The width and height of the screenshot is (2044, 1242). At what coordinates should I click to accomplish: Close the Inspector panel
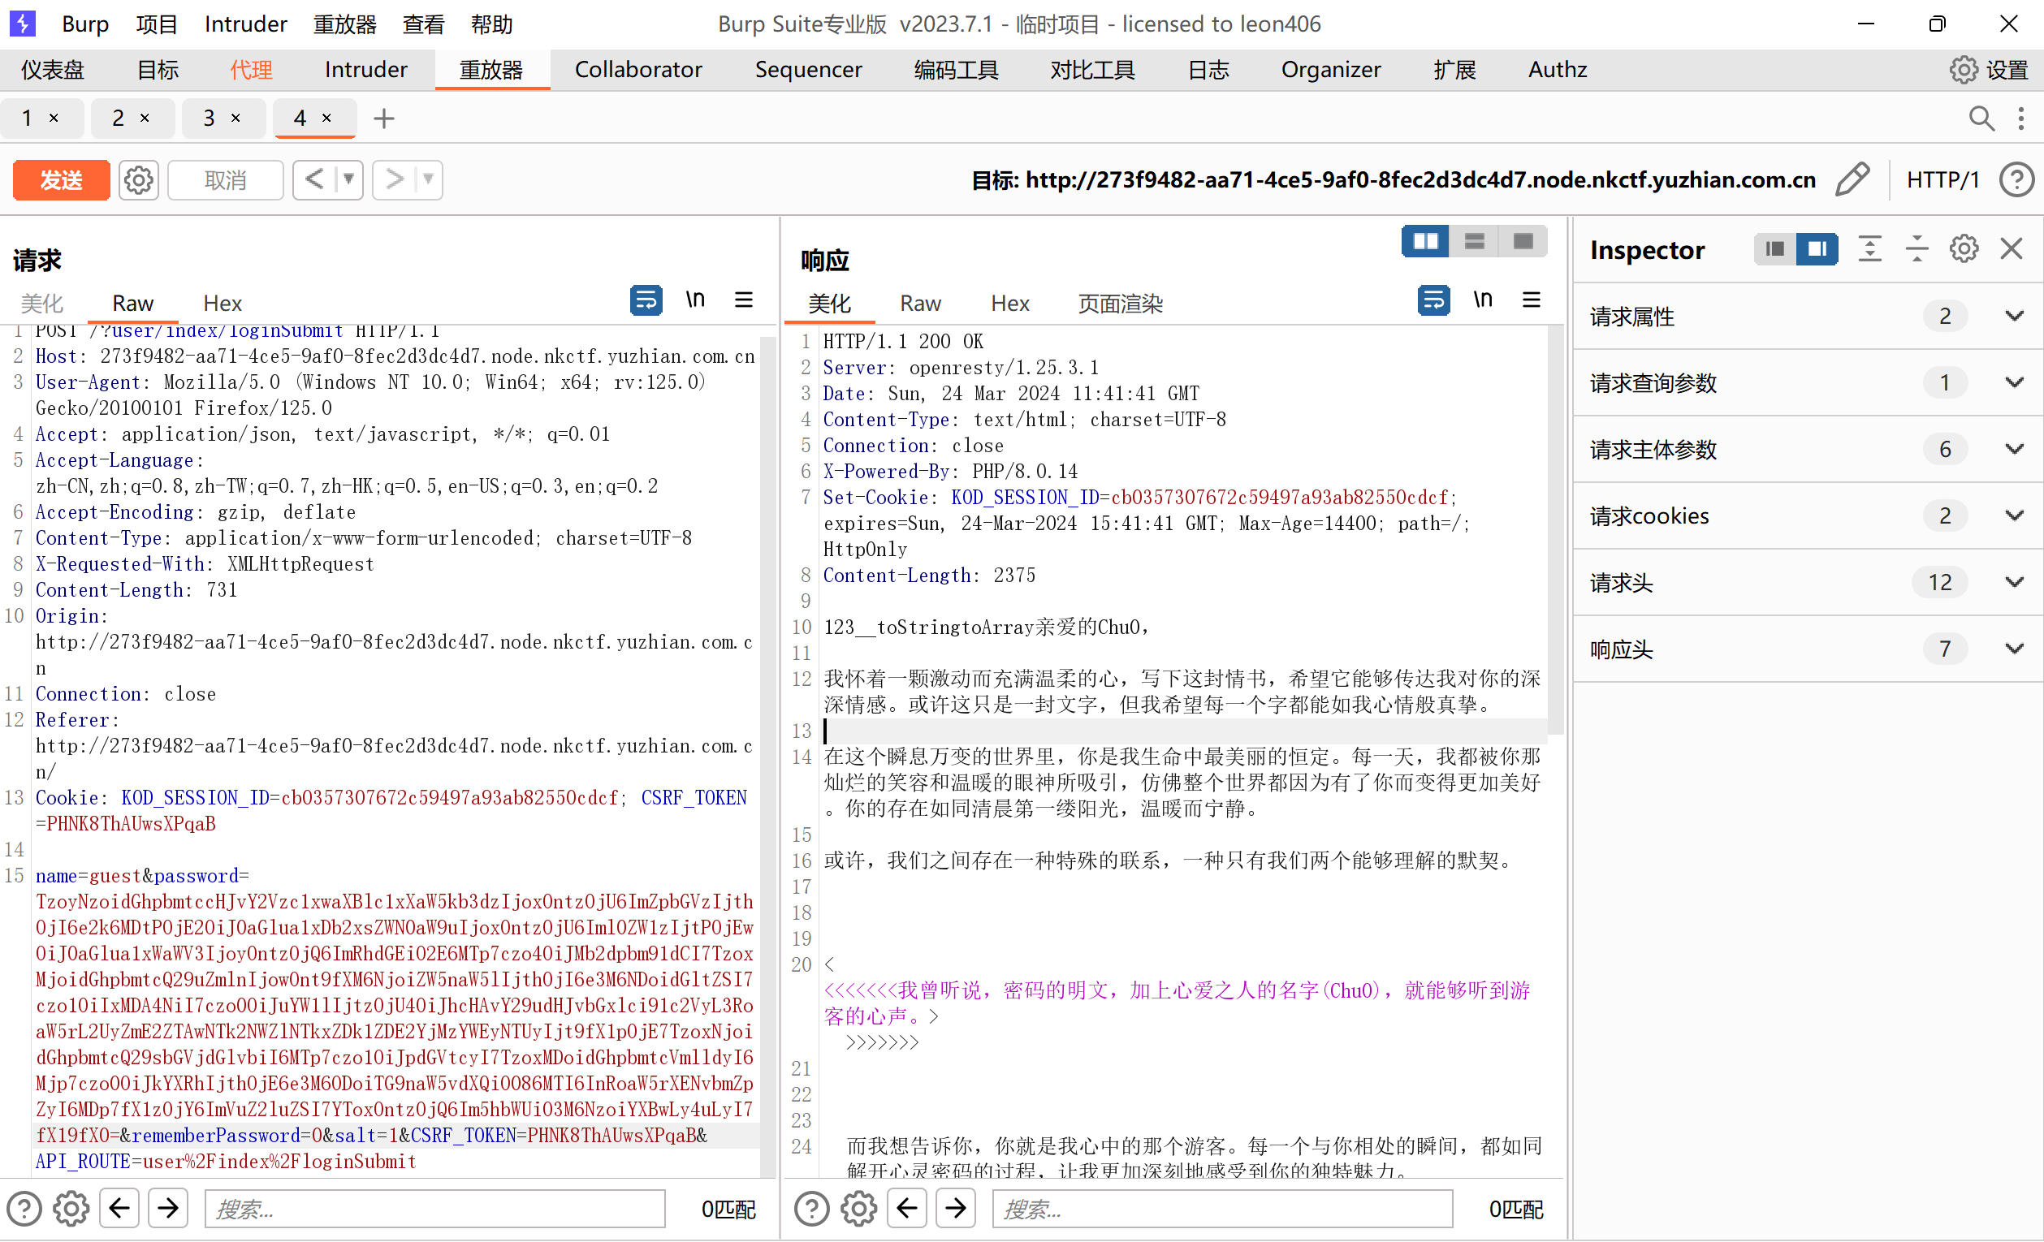[2012, 248]
